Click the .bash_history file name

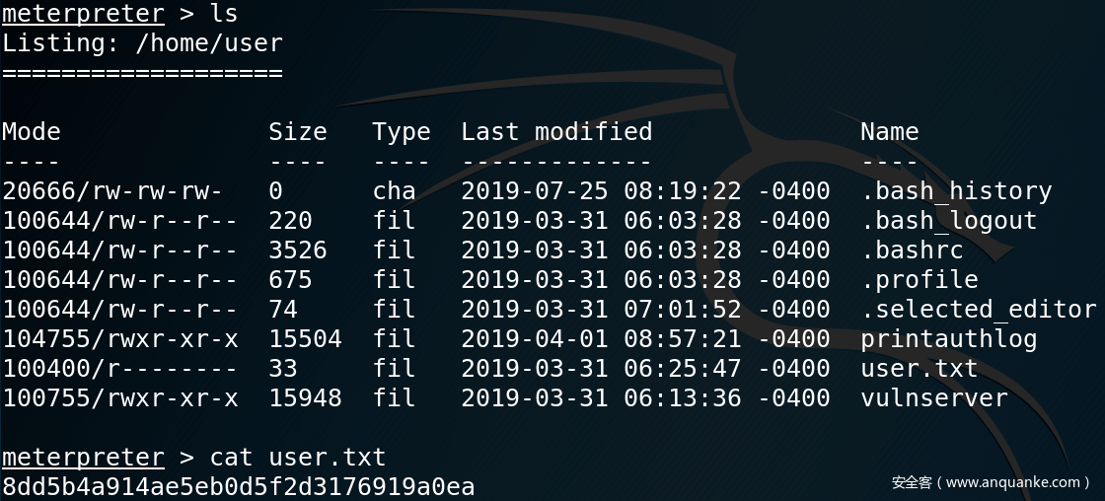pyautogui.click(x=956, y=191)
